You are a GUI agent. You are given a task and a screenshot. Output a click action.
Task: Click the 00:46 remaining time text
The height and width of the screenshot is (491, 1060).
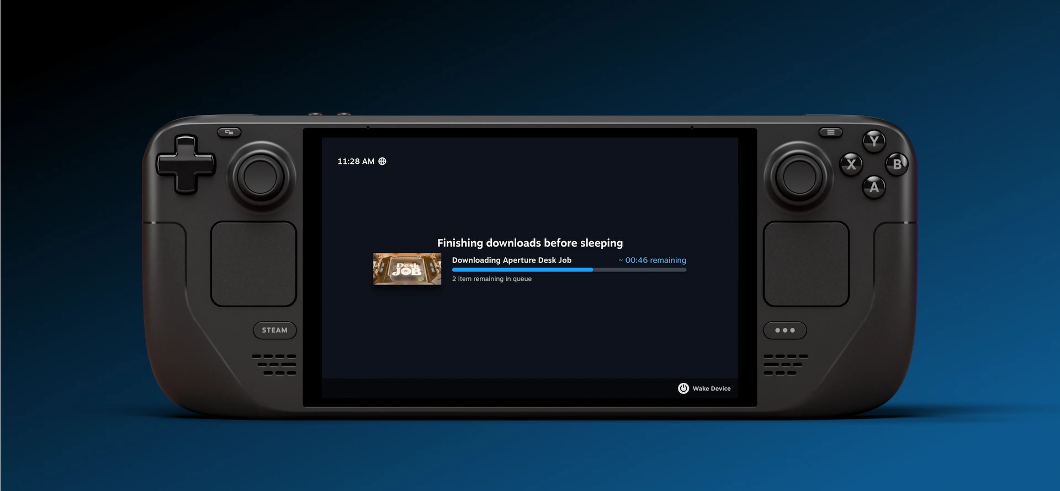coord(653,260)
